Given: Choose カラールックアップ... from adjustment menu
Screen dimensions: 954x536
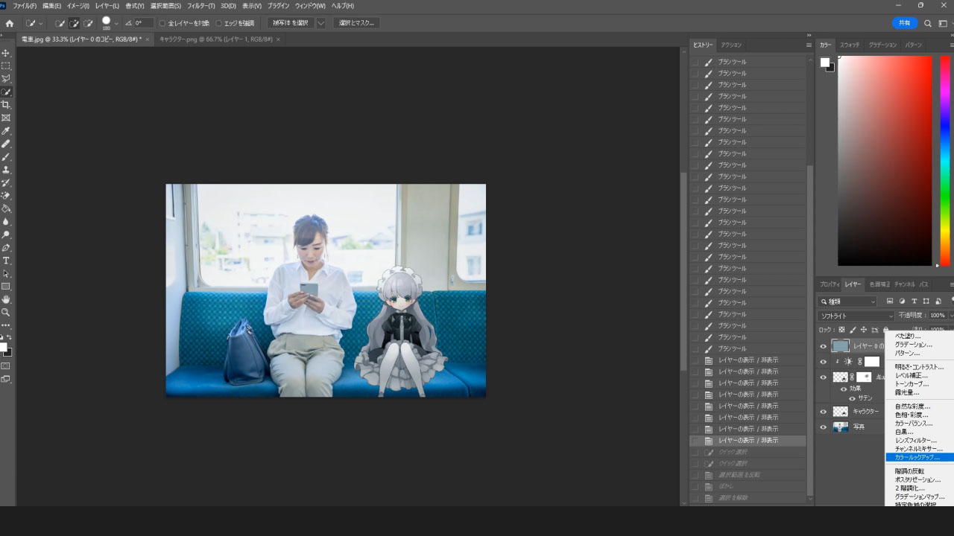Looking at the screenshot, I should point(920,457).
